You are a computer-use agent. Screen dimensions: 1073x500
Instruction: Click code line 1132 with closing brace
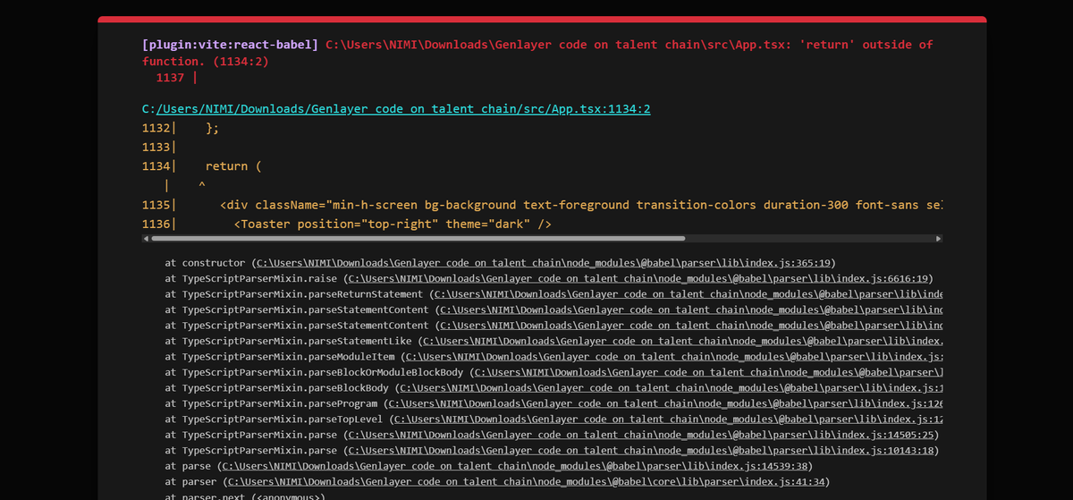(x=181, y=129)
